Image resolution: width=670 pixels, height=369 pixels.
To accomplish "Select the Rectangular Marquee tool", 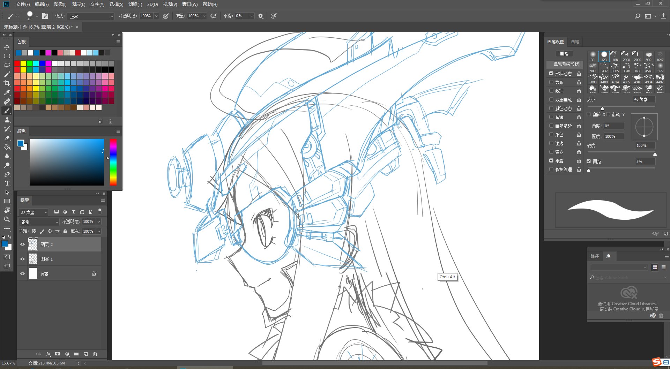I will pos(7,56).
